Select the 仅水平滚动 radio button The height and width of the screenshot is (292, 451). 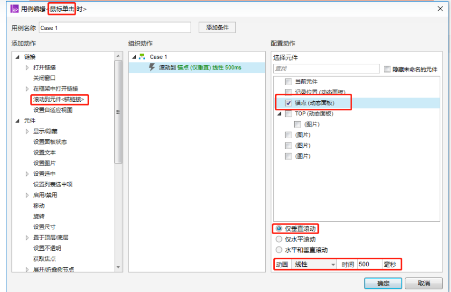279,239
